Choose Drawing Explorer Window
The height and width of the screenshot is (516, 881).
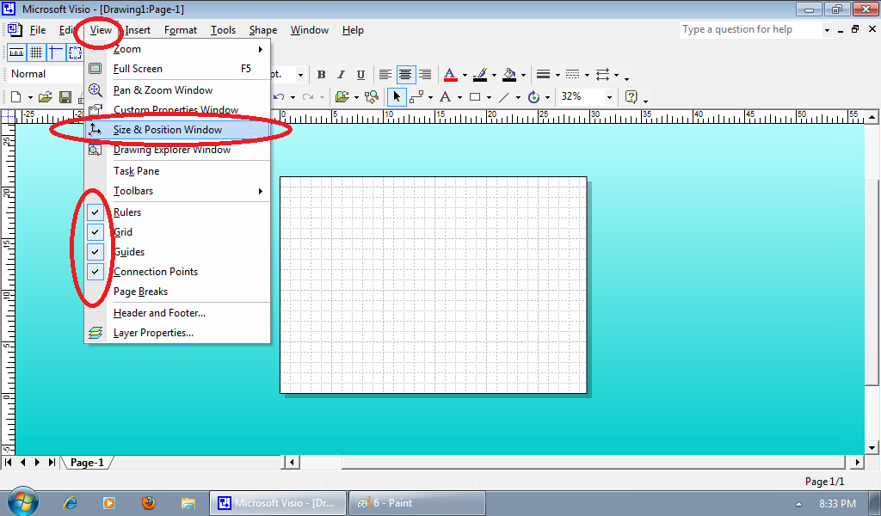179,150
